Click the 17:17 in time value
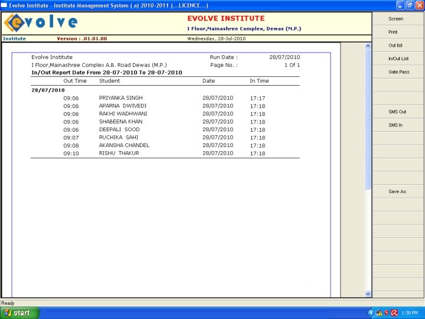The image size is (425, 319). 257,98
